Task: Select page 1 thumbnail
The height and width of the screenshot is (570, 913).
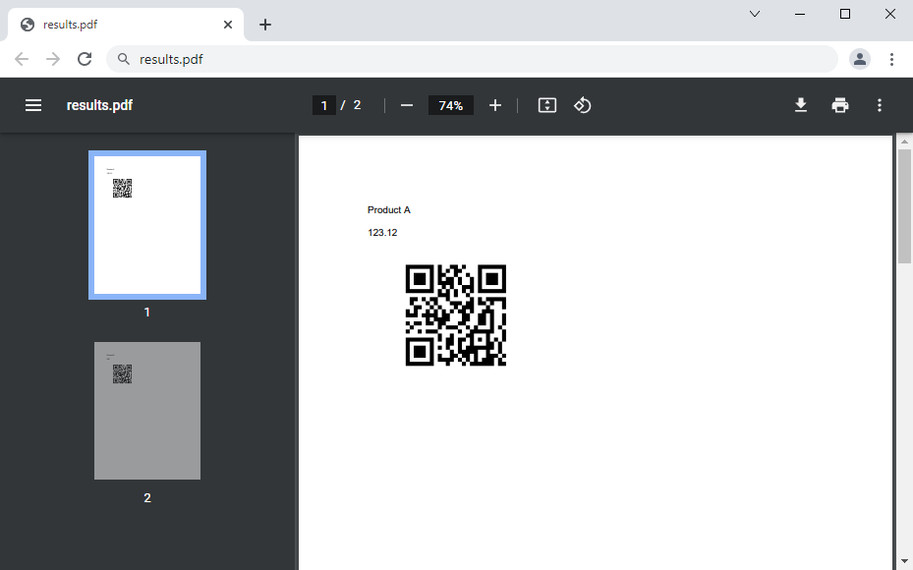Action: pyautogui.click(x=147, y=225)
